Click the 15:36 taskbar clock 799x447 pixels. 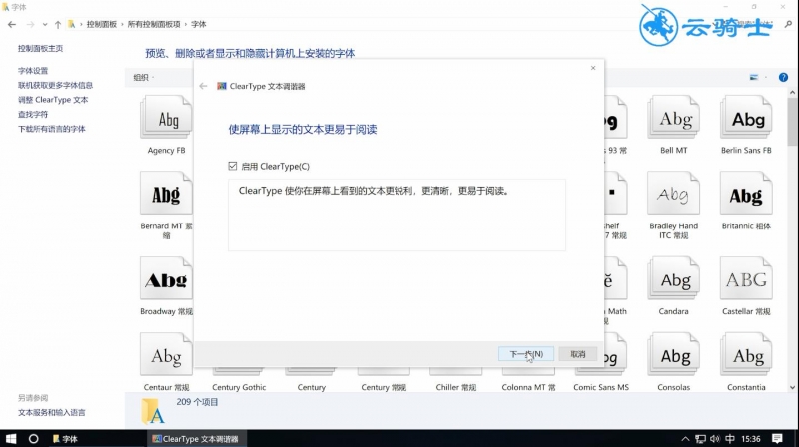(751, 438)
